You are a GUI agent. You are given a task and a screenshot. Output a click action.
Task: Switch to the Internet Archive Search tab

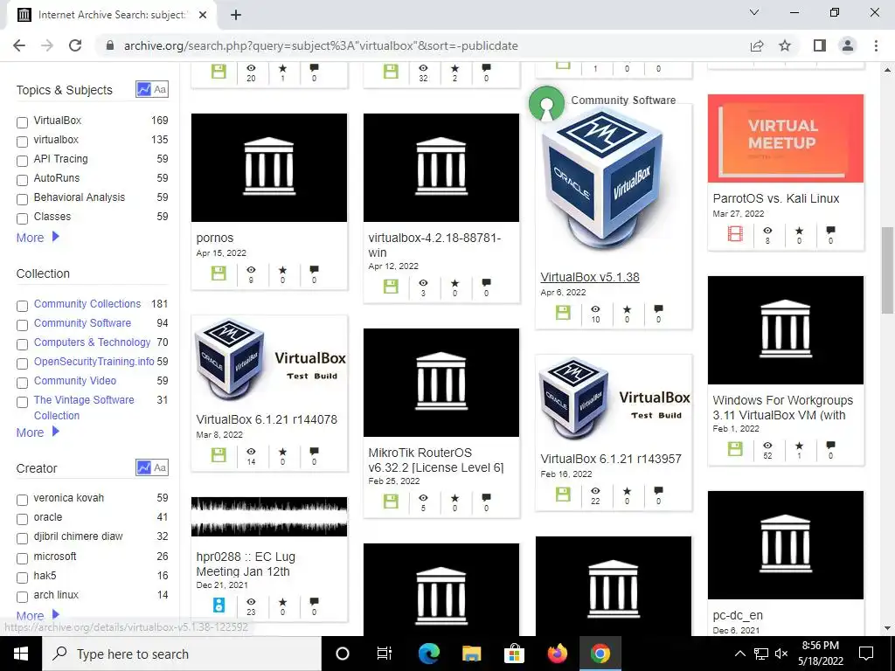112,15
